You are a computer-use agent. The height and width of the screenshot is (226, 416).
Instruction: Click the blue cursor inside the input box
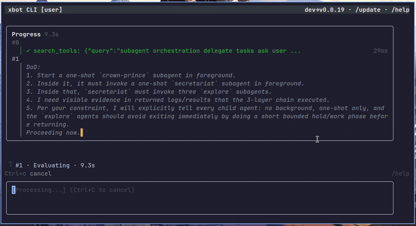click(x=13, y=190)
